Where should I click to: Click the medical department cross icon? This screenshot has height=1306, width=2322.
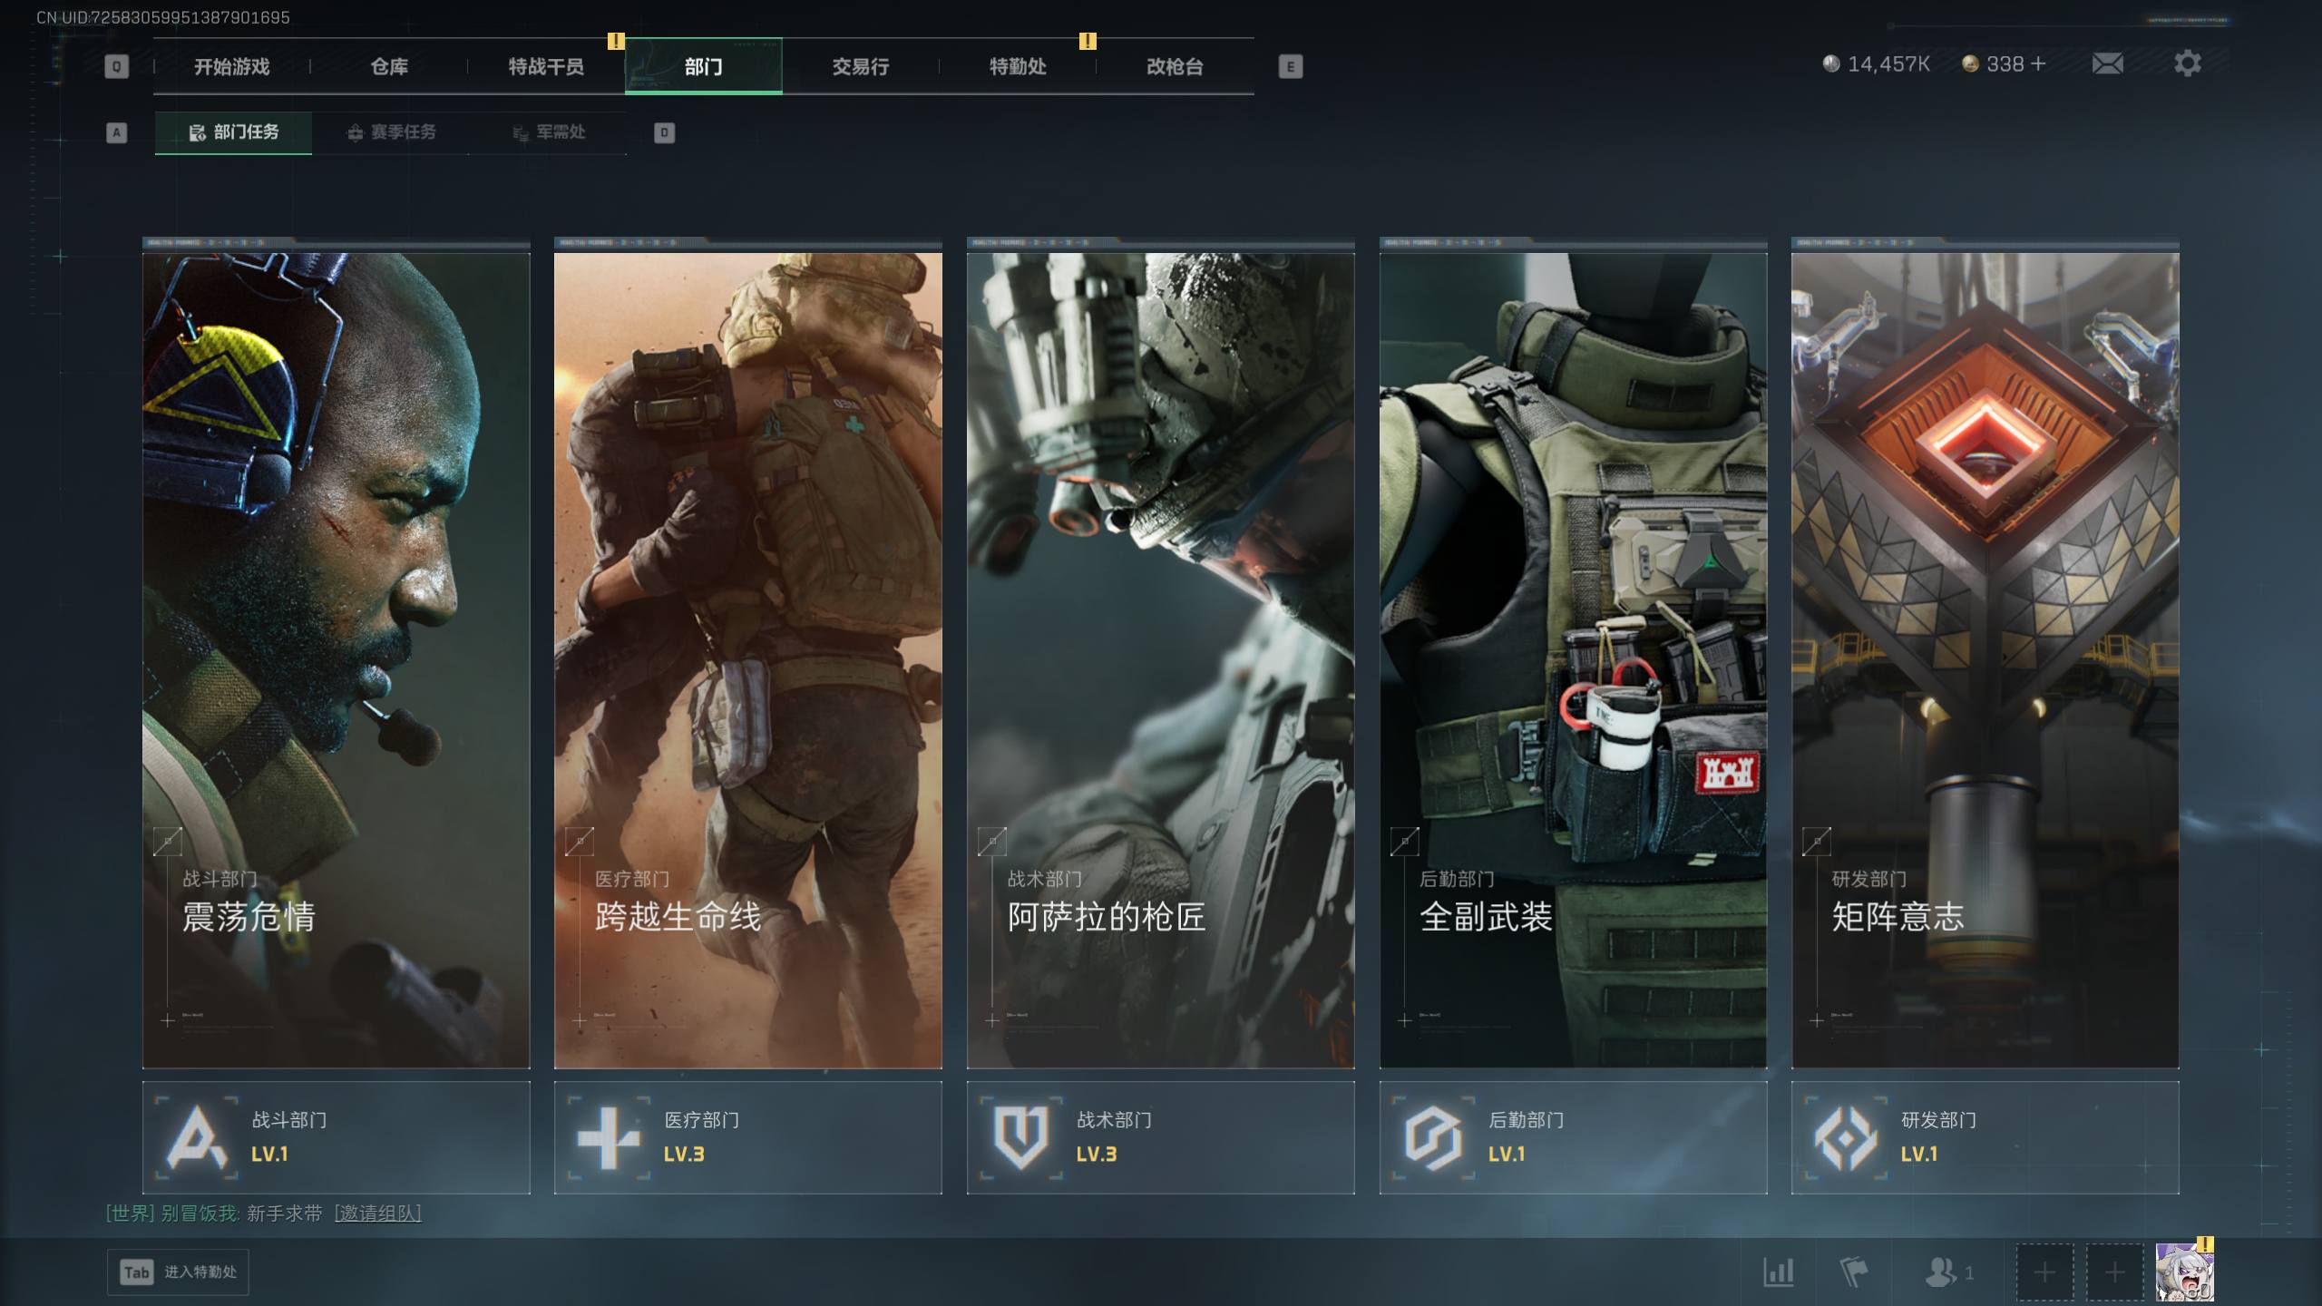point(609,1137)
